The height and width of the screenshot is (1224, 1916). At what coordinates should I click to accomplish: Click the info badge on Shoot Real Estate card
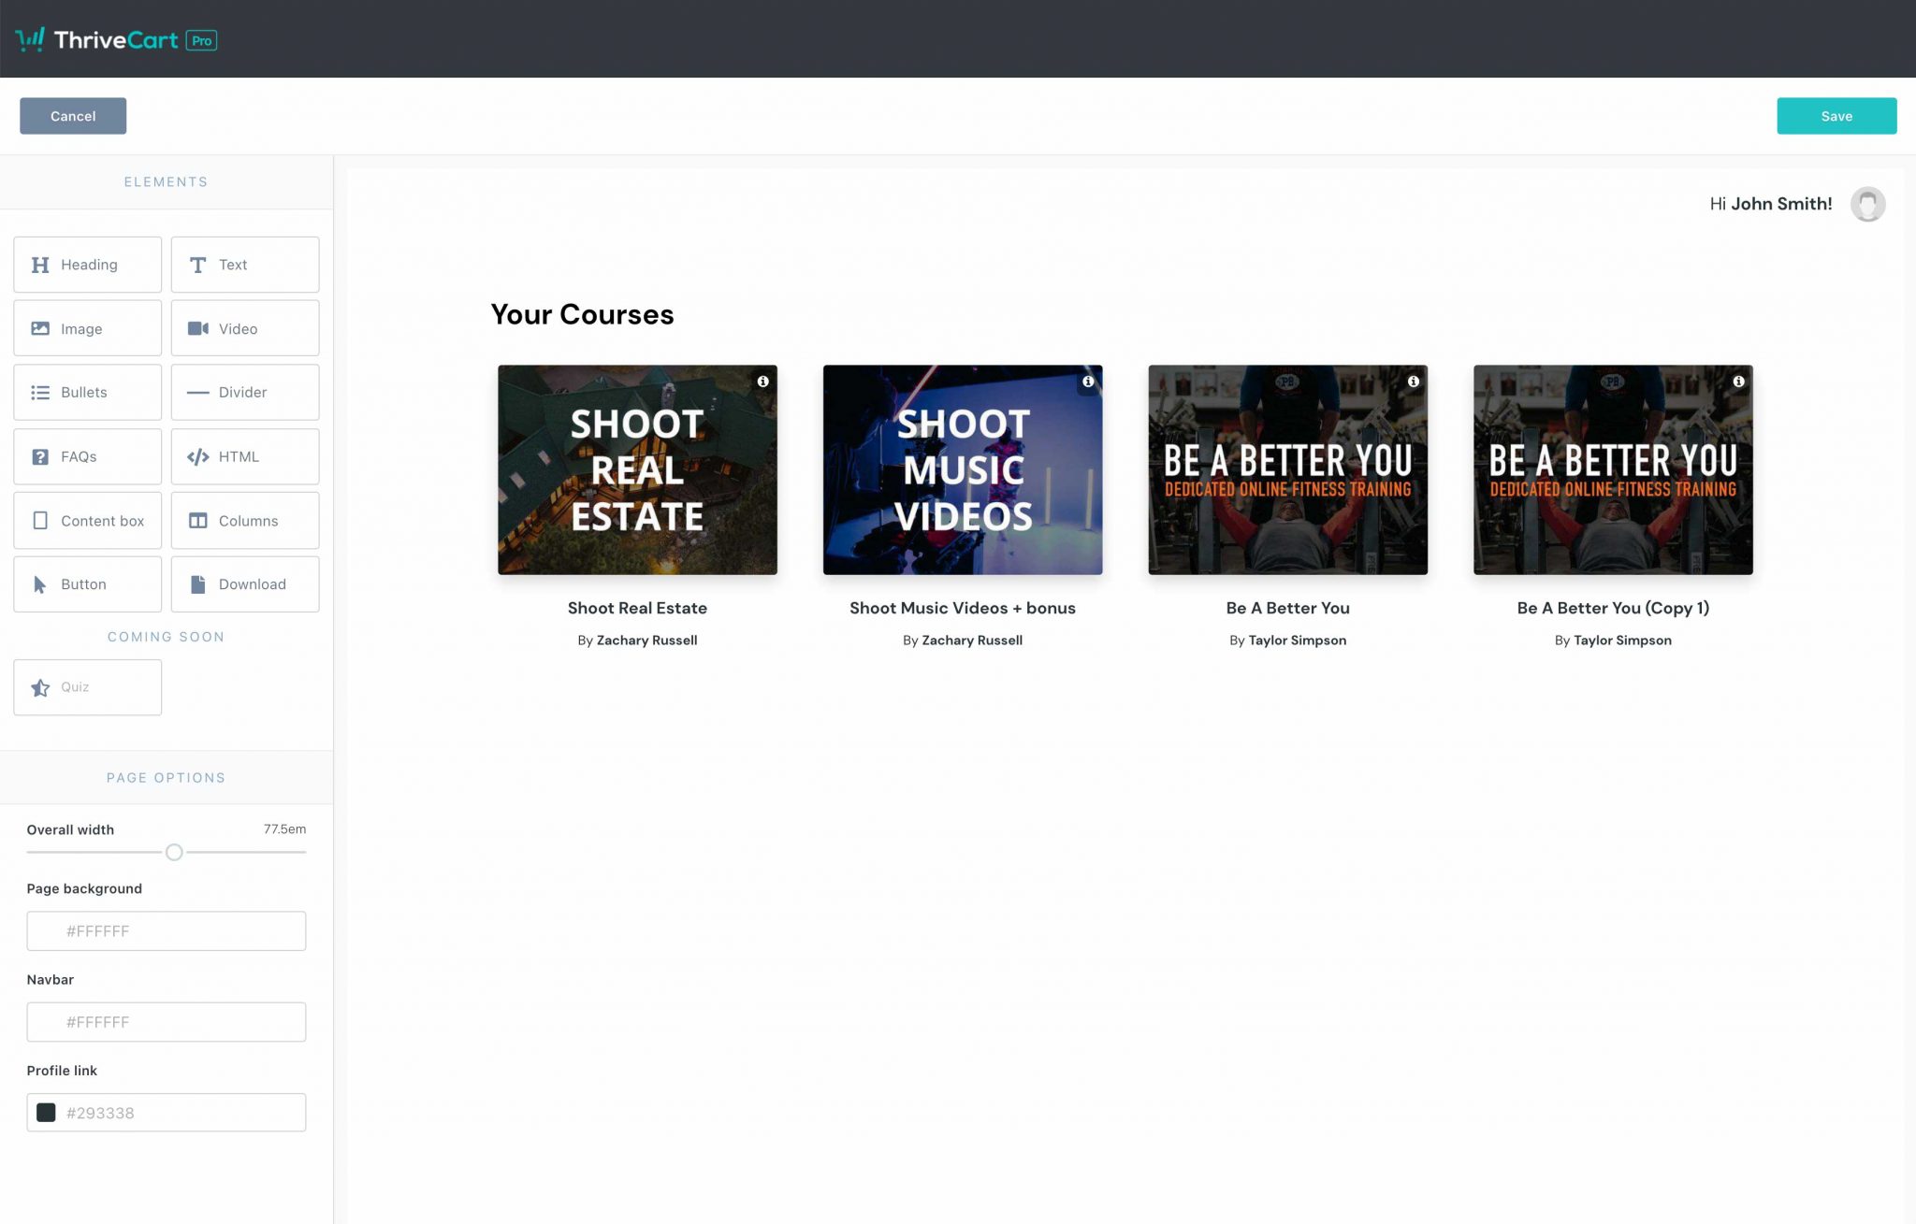tap(762, 382)
